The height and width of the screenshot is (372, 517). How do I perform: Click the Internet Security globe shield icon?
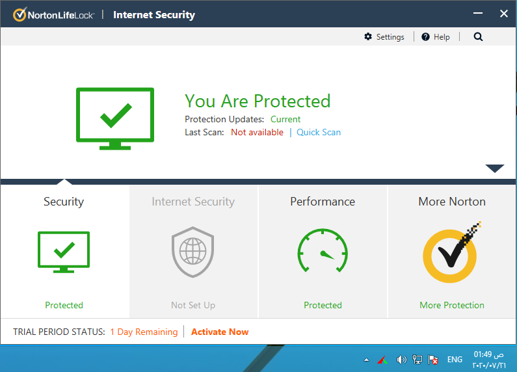(193, 252)
